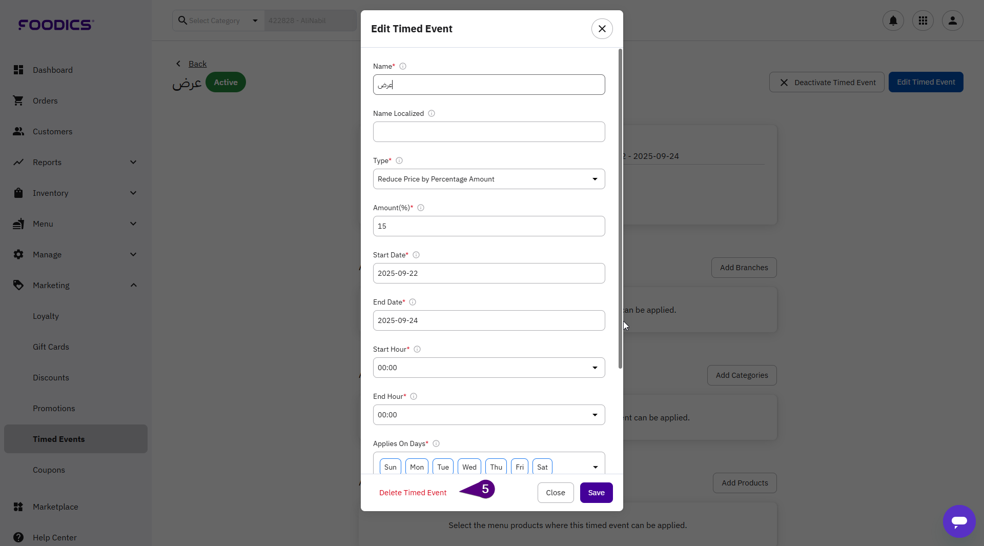Image resolution: width=984 pixels, height=546 pixels.
Task: Open the apps grid icon
Action: [x=922, y=21]
